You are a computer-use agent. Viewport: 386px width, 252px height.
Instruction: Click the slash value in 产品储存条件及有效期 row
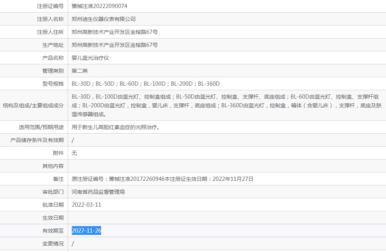(73, 140)
